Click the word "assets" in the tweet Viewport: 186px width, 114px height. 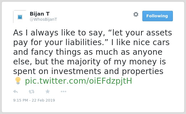(x=159, y=33)
